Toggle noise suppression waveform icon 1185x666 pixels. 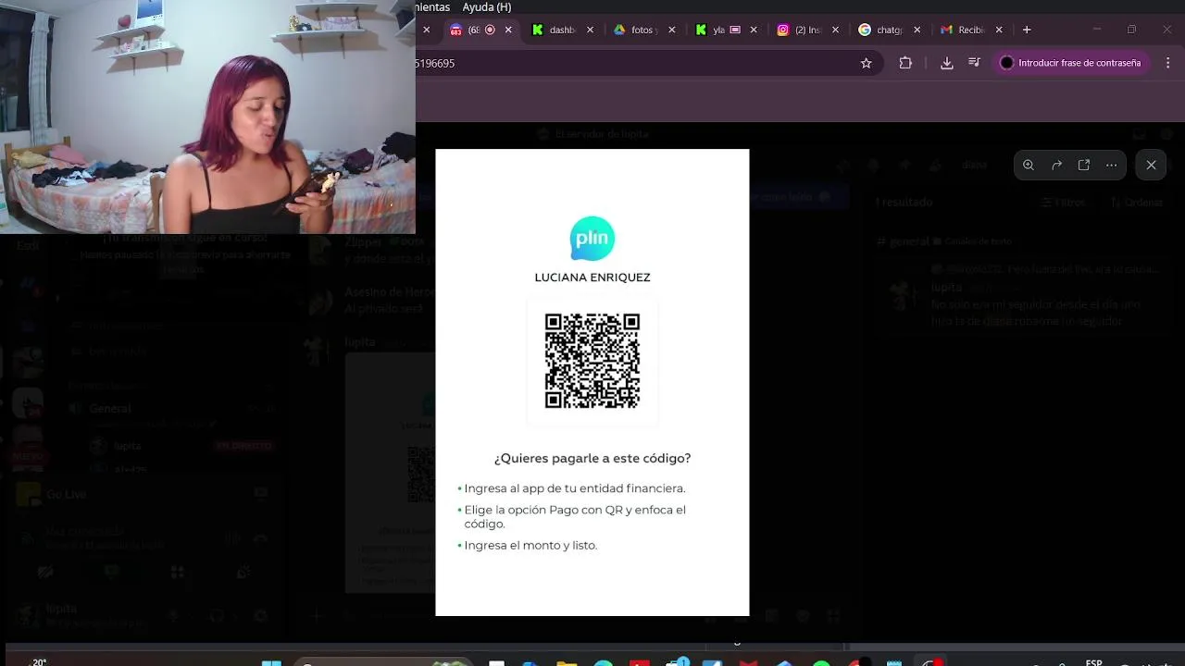tap(231, 537)
